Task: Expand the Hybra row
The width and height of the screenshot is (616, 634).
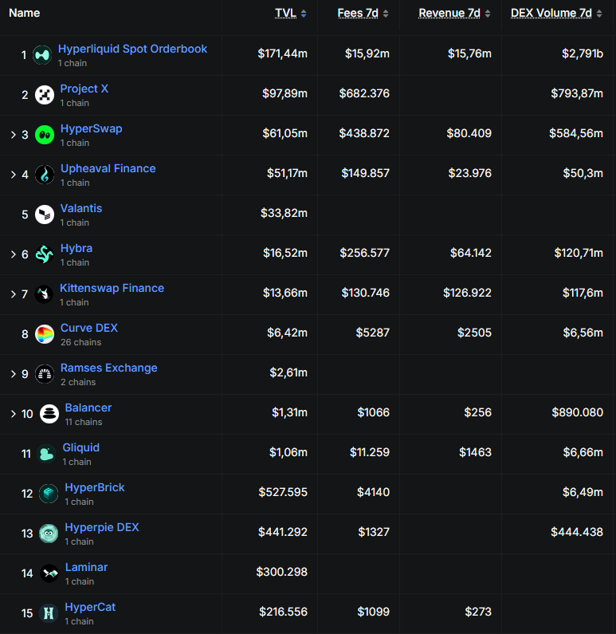Action: [13, 254]
